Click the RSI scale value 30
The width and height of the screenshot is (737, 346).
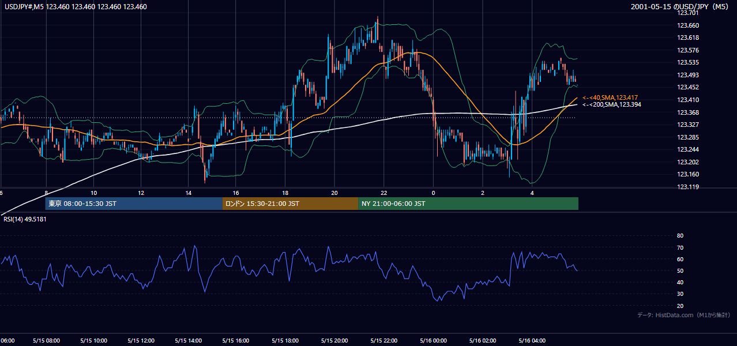tap(680, 294)
